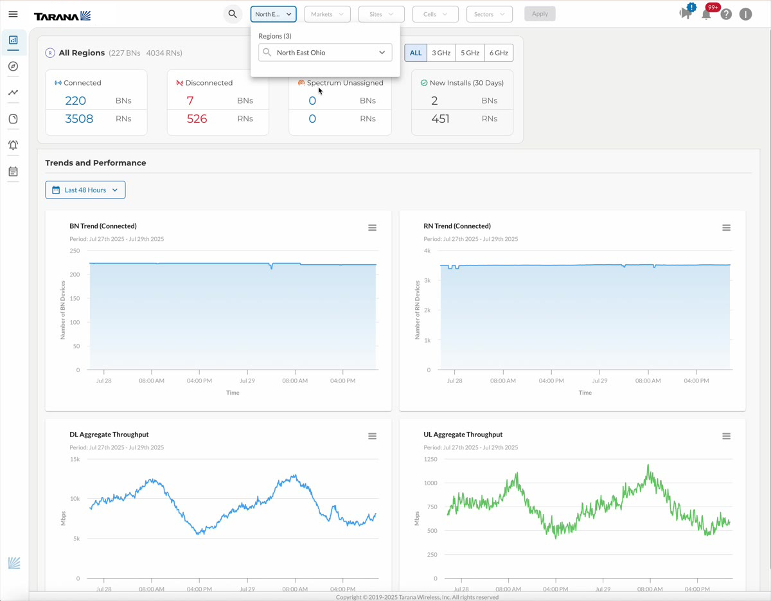Select the 5 GHz frequency filter
The image size is (771, 601).
[x=470, y=53]
